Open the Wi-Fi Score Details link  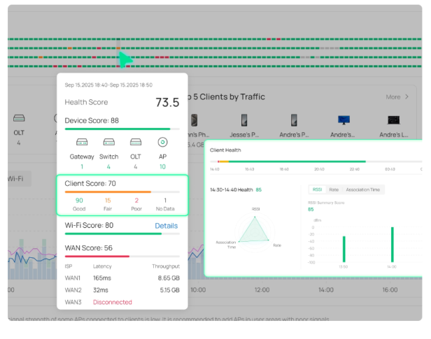(167, 226)
